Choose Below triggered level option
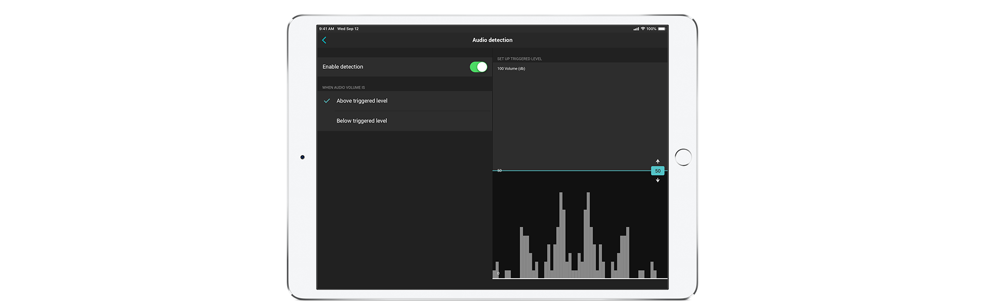The image size is (985, 308). [362, 121]
